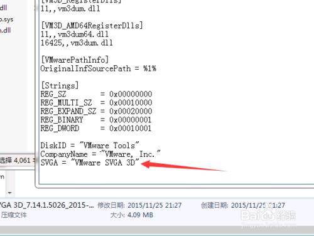Click the '[VMwarePathInfo]' section header

[75, 60]
